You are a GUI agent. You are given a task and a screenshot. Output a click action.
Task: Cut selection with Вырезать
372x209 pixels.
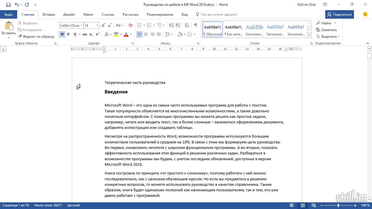click(28, 23)
